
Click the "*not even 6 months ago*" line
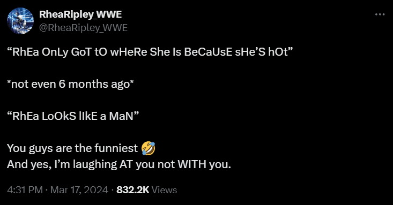70,84
